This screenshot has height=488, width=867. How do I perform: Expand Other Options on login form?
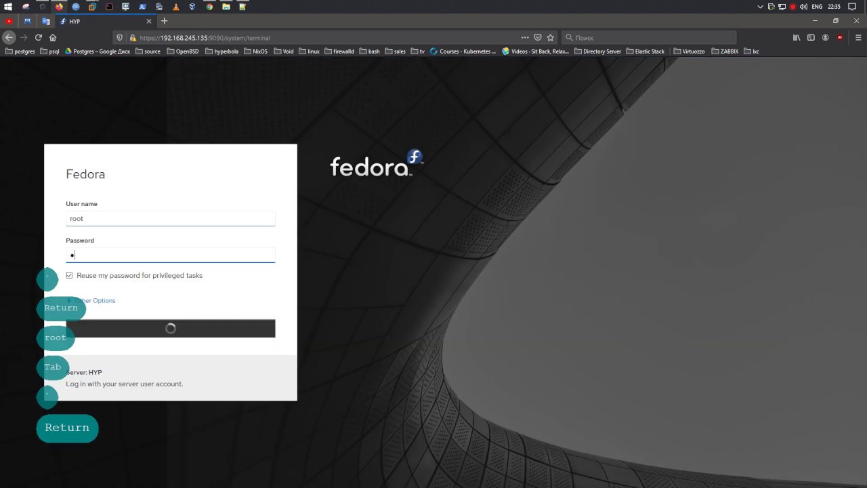92,301
